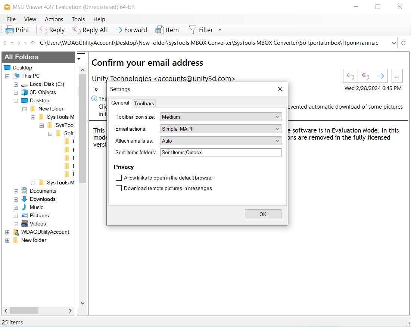Open the Filter dropdown arrow
The height and width of the screenshot is (327, 411).
[220, 30]
